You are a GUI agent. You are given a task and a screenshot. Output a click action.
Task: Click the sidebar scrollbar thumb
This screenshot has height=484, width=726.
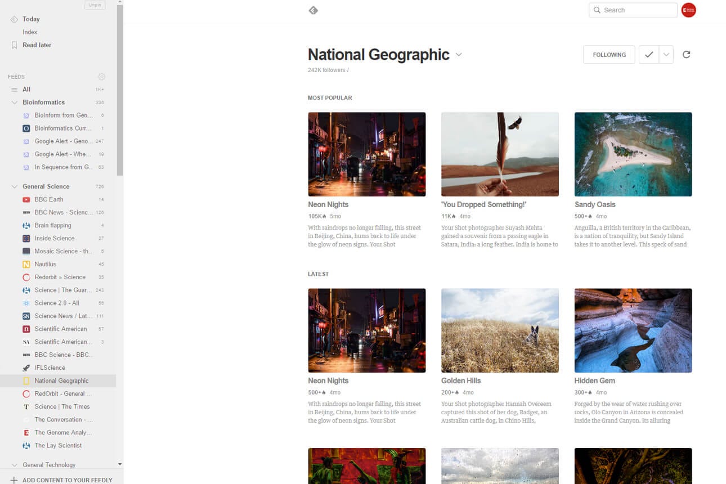point(120,90)
